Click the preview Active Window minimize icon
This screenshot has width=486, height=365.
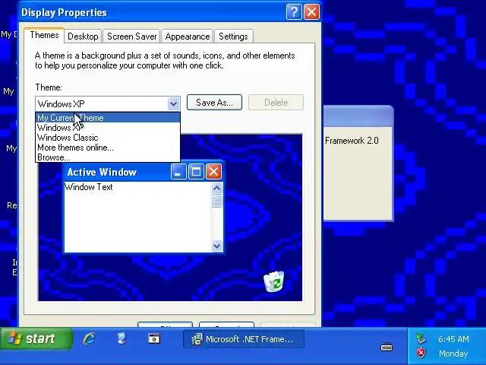(x=178, y=172)
